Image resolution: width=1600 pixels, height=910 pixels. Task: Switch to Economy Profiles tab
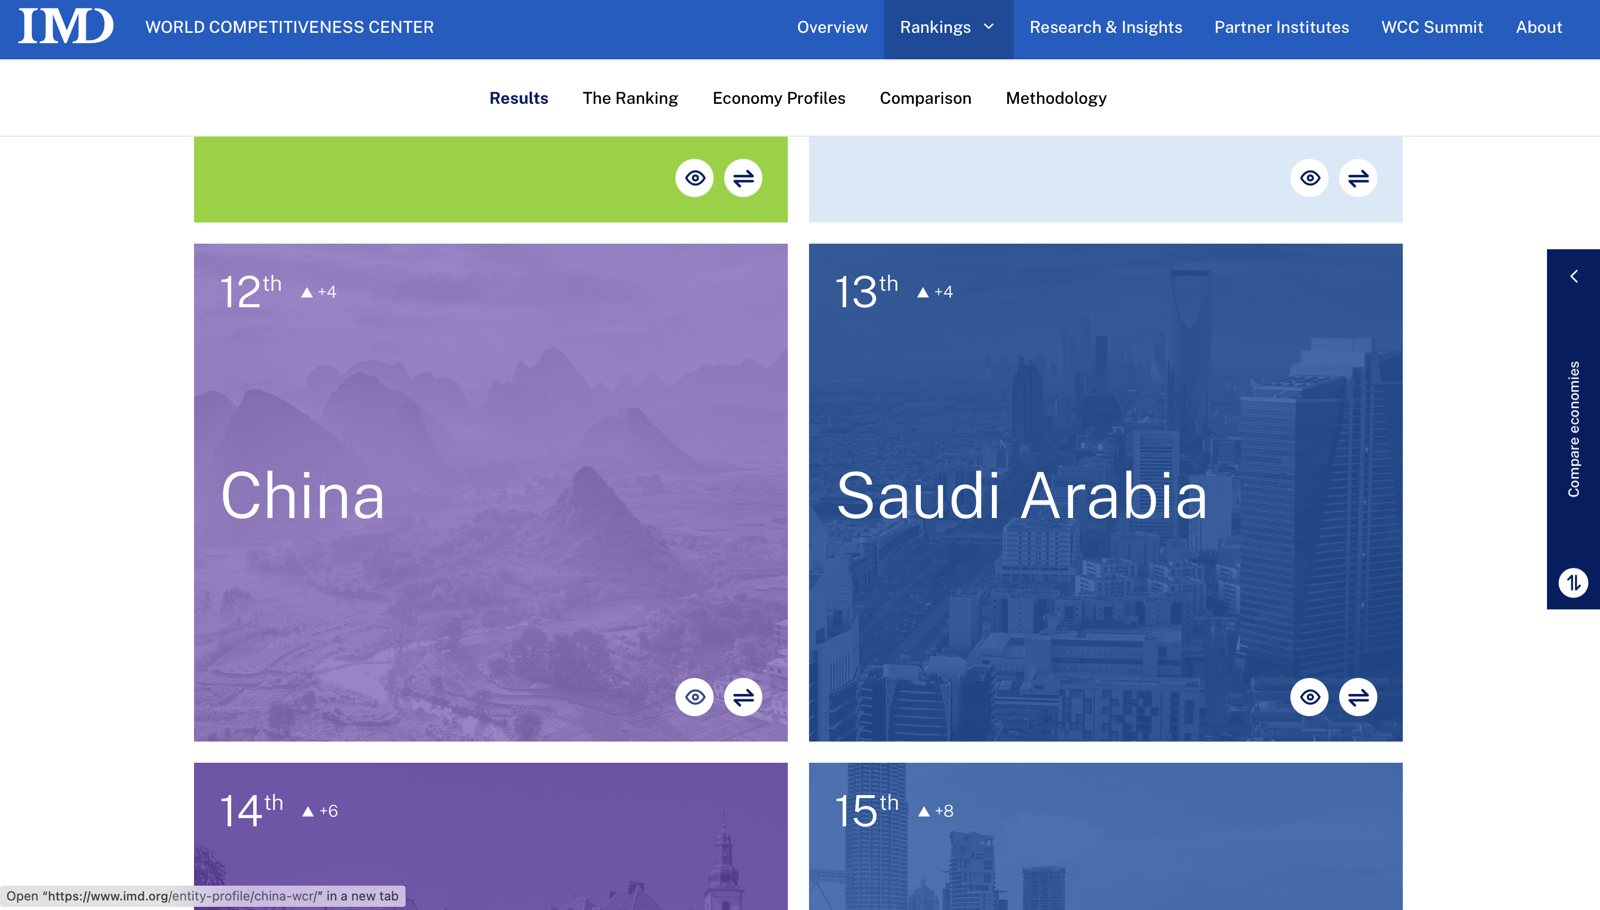pyautogui.click(x=779, y=98)
